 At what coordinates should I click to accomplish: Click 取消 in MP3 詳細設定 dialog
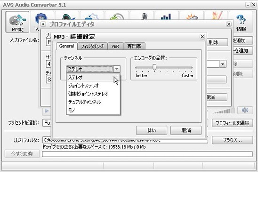click(x=186, y=130)
